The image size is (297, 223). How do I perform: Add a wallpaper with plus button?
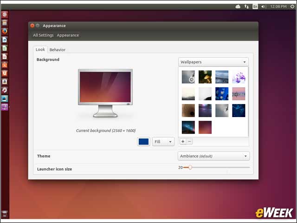(183, 141)
